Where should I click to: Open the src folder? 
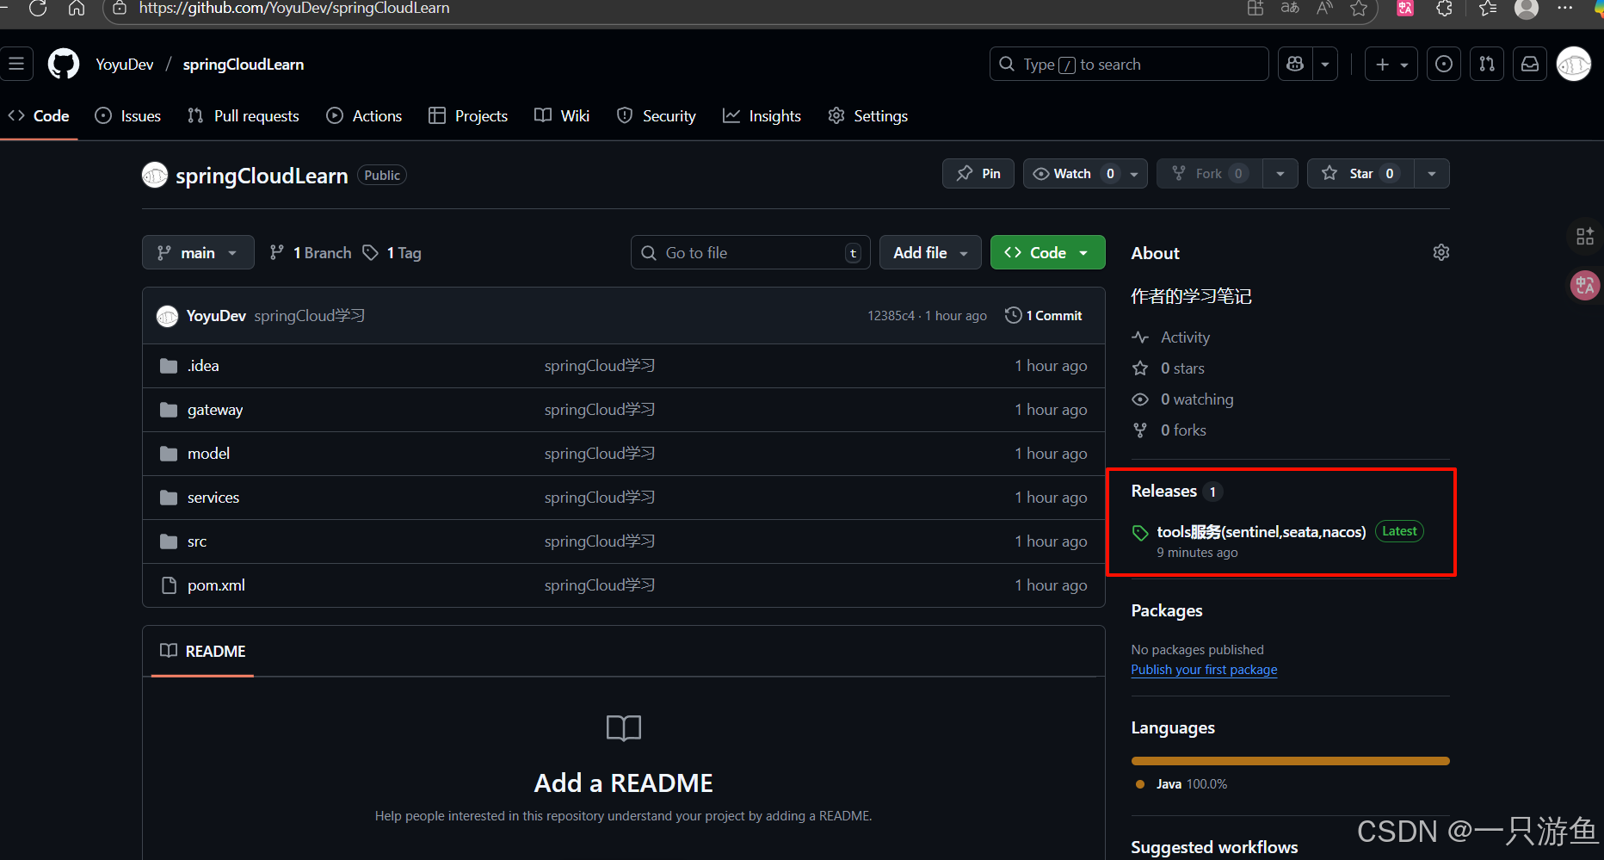[x=197, y=541]
